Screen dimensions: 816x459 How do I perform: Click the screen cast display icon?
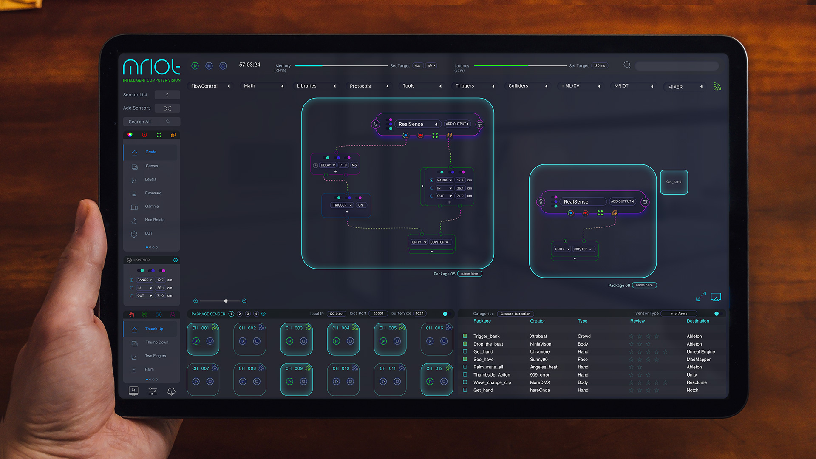716,297
